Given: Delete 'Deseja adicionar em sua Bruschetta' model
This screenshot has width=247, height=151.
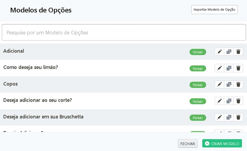Looking at the screenshot, I should (239, 117).
